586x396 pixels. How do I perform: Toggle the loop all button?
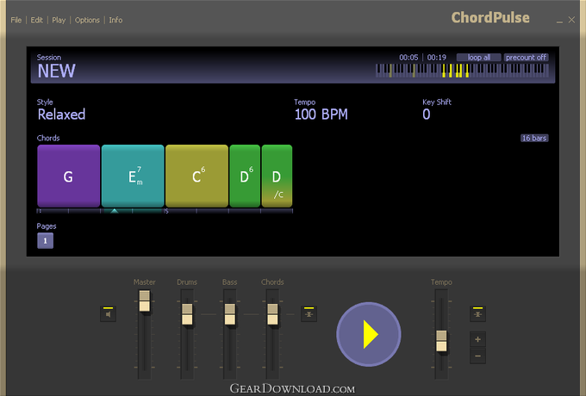pos(479,58)
